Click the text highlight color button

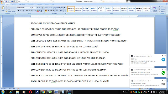pos(38,11)
